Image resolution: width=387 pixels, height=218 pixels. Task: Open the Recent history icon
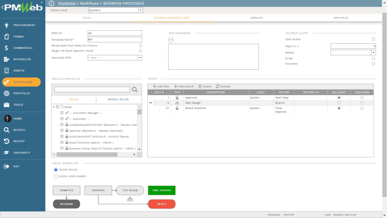pos(6,141)
